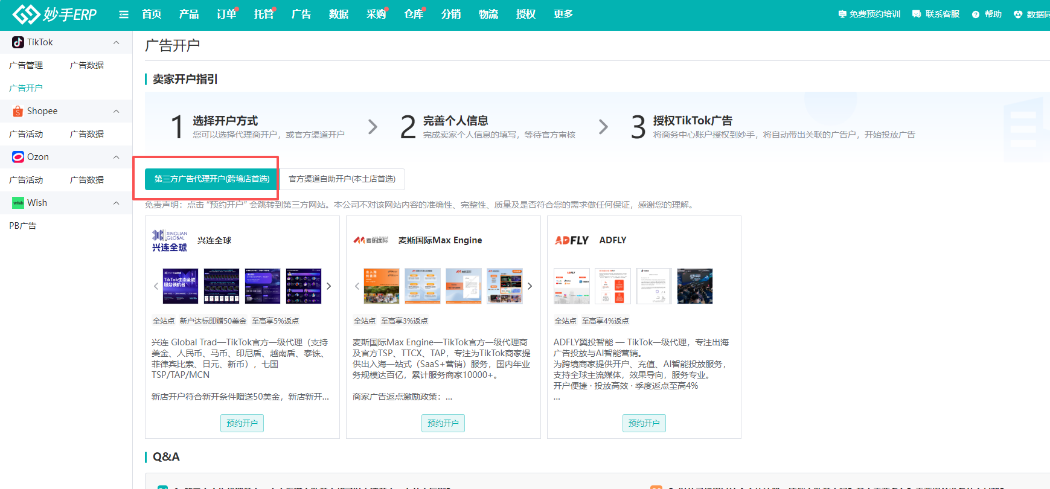Click the 至高享5%返点 tag
The height and width of the screenshot is (489, 1050).
(x=275, y=321)
